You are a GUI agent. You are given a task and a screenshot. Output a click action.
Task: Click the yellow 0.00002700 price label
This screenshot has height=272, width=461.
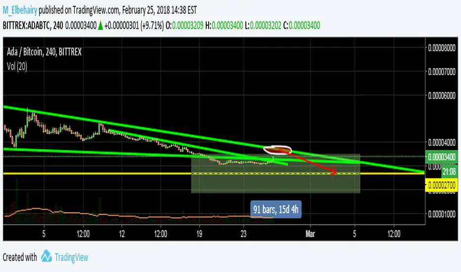(x=442, y=185)
